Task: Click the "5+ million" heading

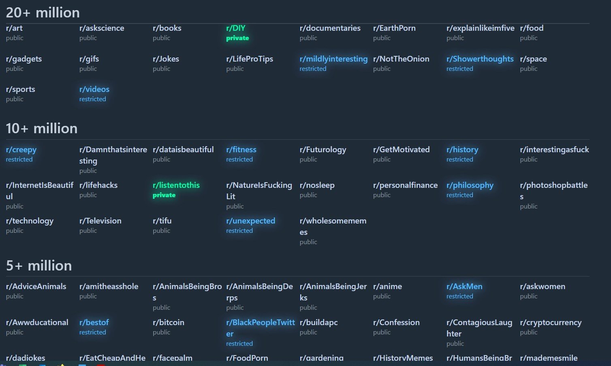Action: (x=38, y=266)
